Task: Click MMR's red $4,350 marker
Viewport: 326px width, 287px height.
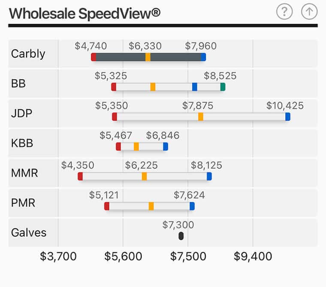Action: (80, 176)
